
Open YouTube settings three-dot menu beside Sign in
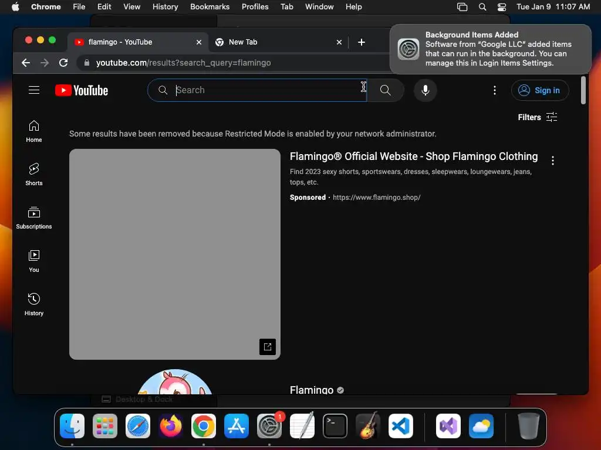point(494,90)
